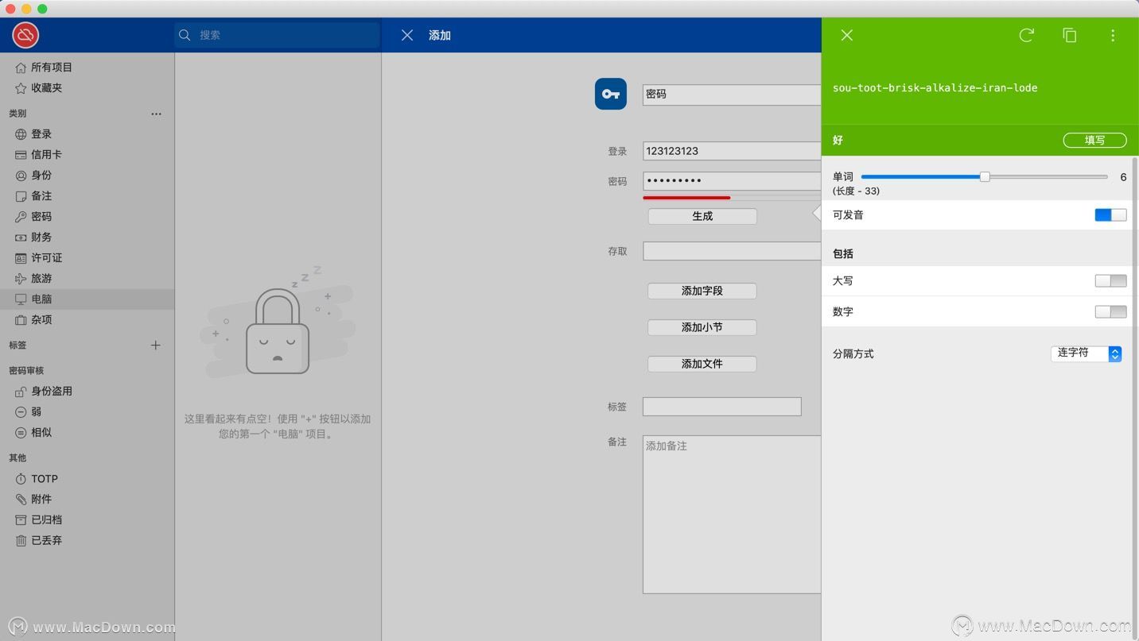Click the item title field 密码
The width and height of the screenshot is (1139, 641).
732,95
